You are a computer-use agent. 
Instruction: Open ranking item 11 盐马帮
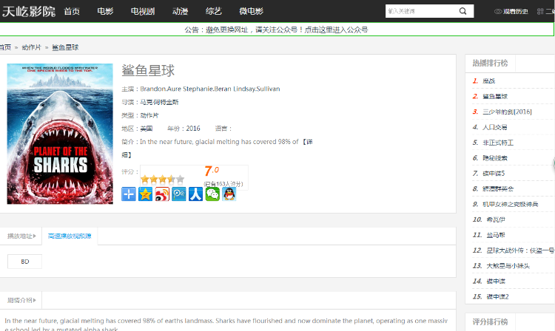[x=496, y=235]
